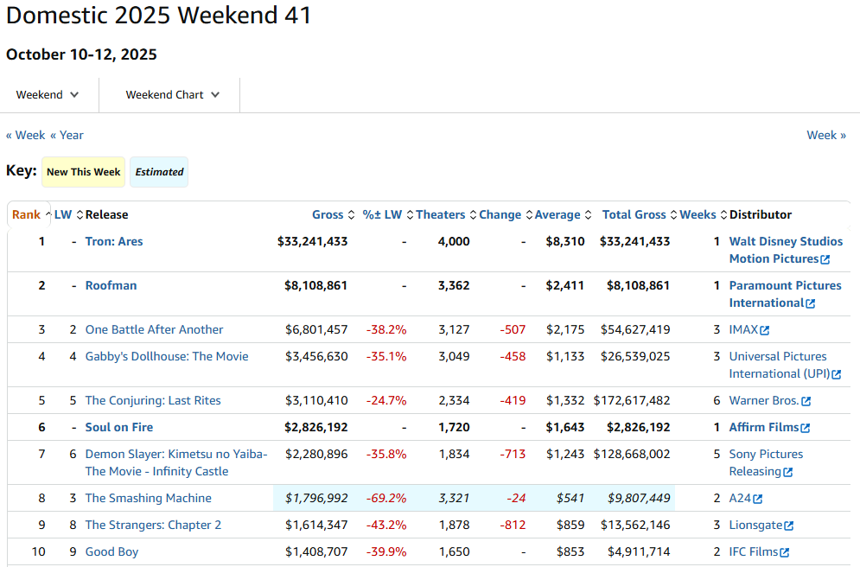860x567 pixels.
Task: Click the New This Week key swatch
Action: coord(83,172)
